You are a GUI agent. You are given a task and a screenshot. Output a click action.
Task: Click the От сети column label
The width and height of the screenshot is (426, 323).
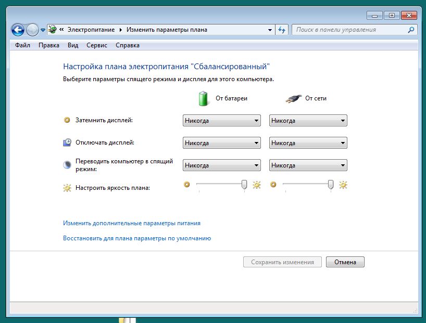(316, 98)
